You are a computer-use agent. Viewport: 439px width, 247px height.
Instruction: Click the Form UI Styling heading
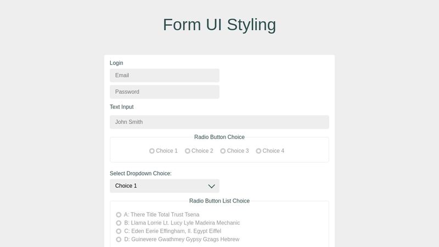click(219, 25)
